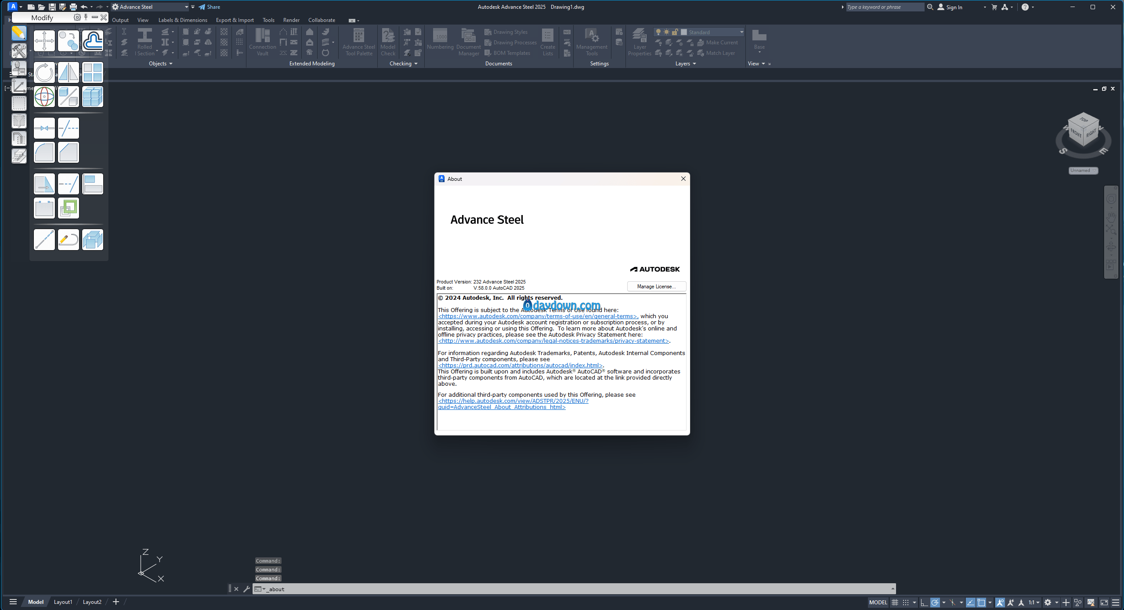Select the Copy tool in Modify palette
The height and width of the screenshot is (610, 1124).
pos(69,41)
